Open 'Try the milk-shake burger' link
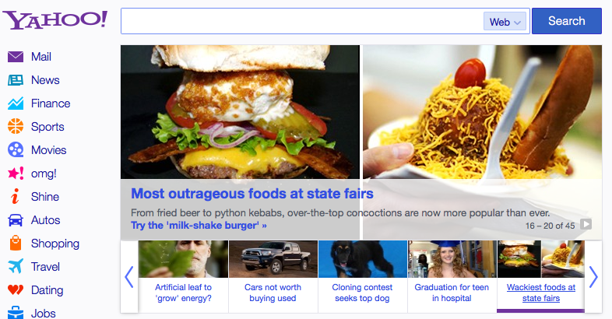Viewport: 612px width, 319px height. pyautogui.click(x=199, y=226)
